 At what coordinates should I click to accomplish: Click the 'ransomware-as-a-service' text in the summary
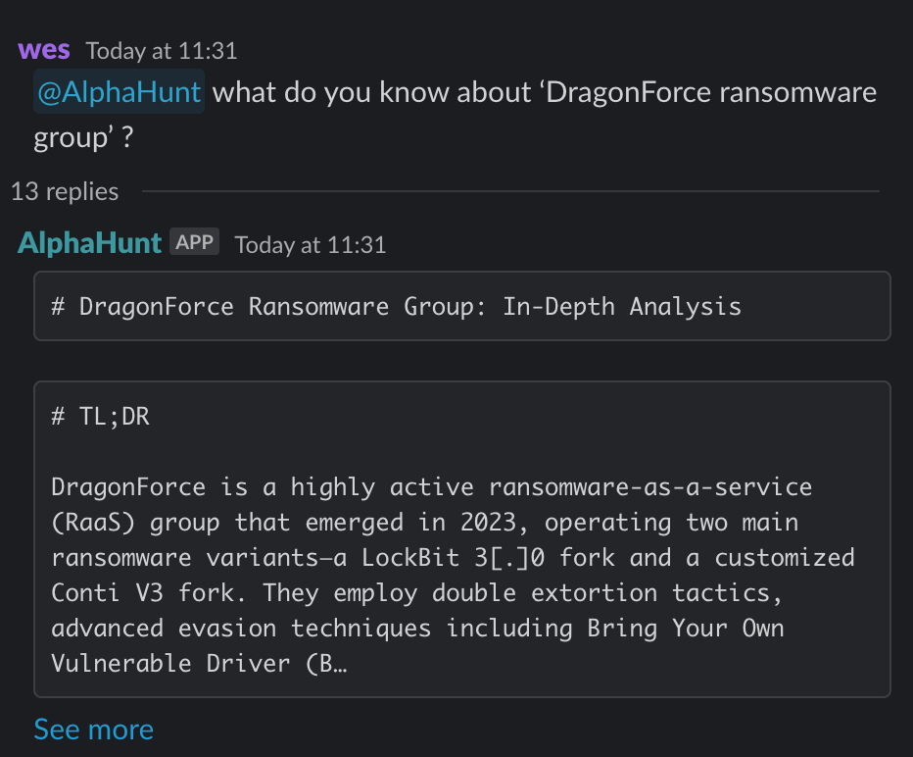[650, 487]
